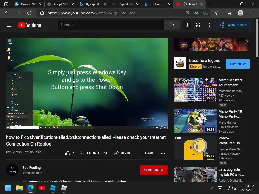Image resolution: width=259 pixels, height=194 pixels.
Task: Open the Match Masters video thumbnail
Action: (195, 90)
